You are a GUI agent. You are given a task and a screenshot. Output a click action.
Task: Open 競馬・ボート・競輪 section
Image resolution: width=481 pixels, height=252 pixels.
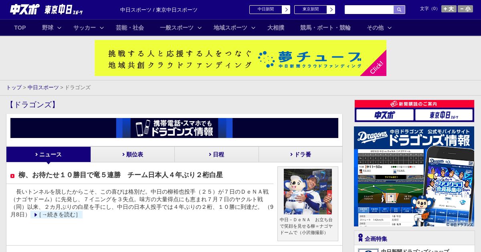(x=325, y=28)
